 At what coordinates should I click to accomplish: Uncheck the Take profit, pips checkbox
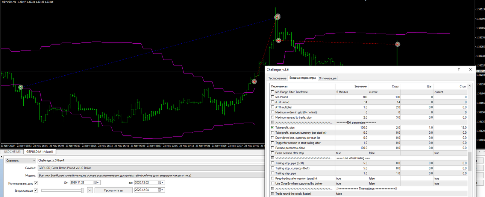(272, 128)
